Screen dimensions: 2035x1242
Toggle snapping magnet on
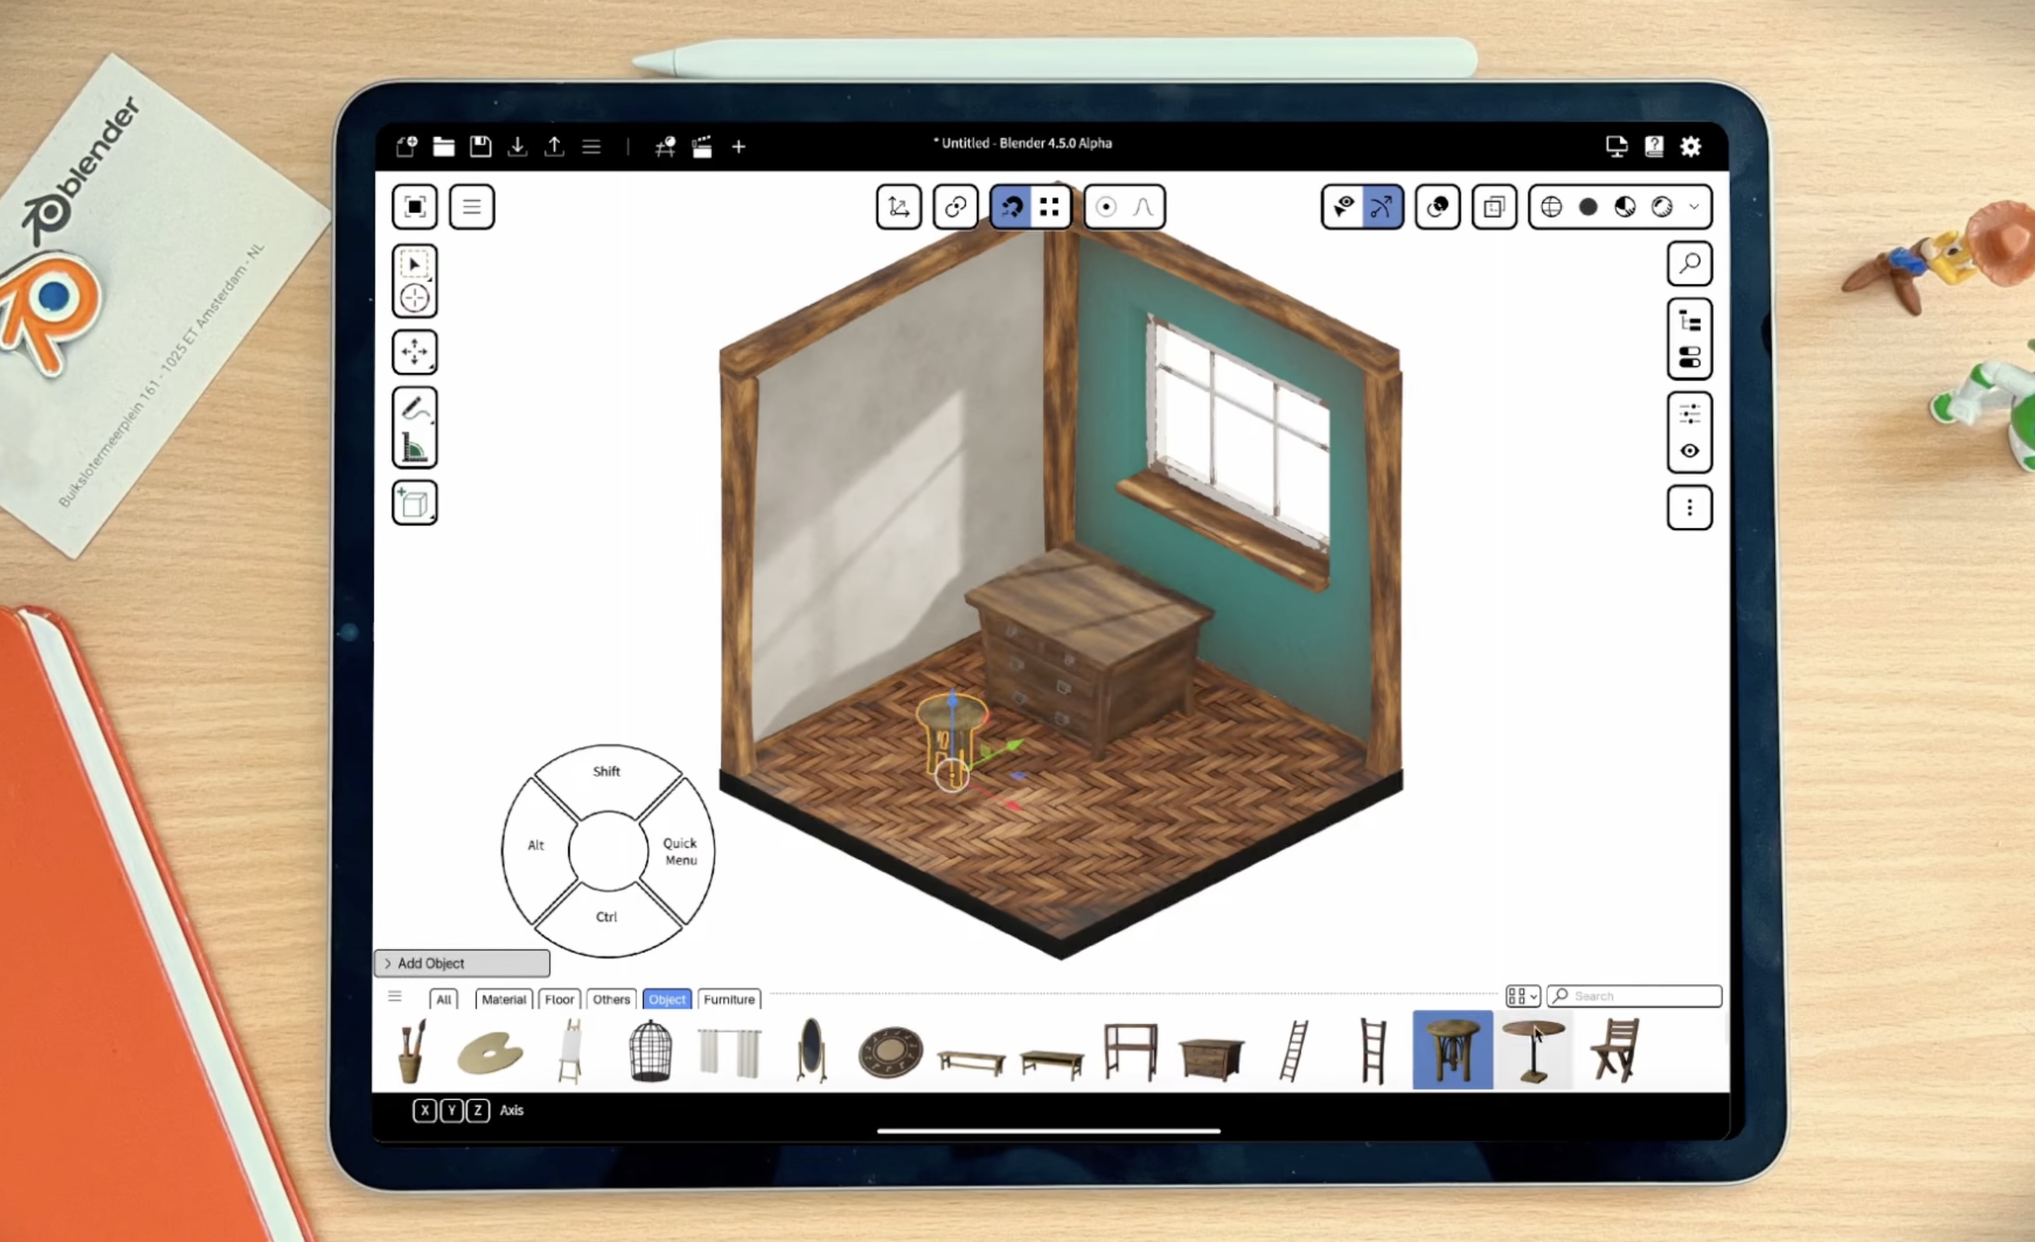1012,206
